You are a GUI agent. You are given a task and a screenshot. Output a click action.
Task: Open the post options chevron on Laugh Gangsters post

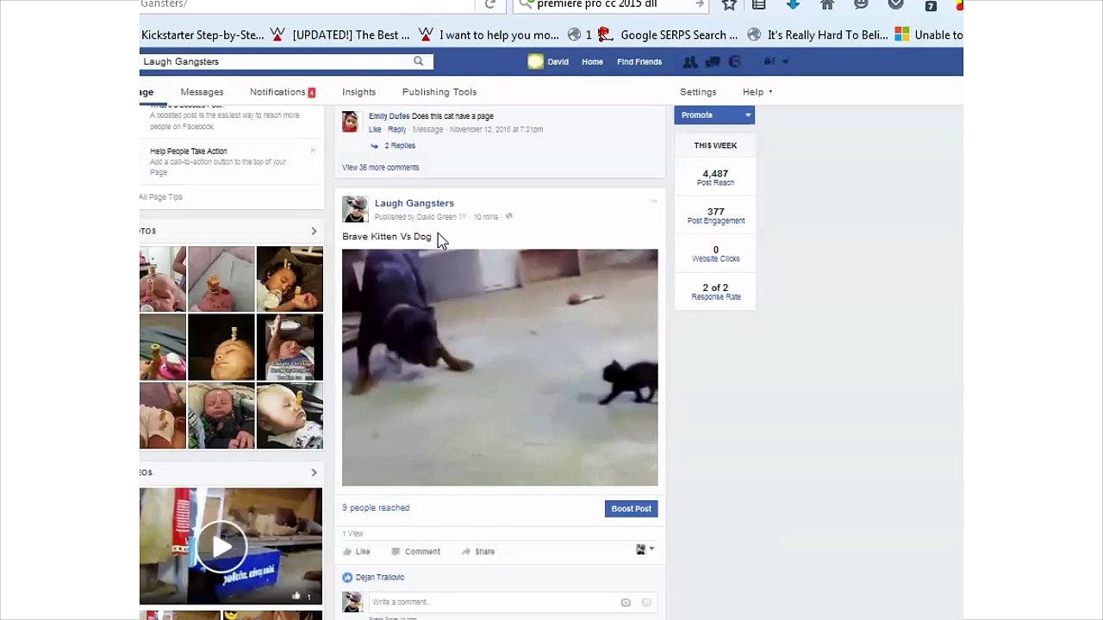click(x=654, y=201)
